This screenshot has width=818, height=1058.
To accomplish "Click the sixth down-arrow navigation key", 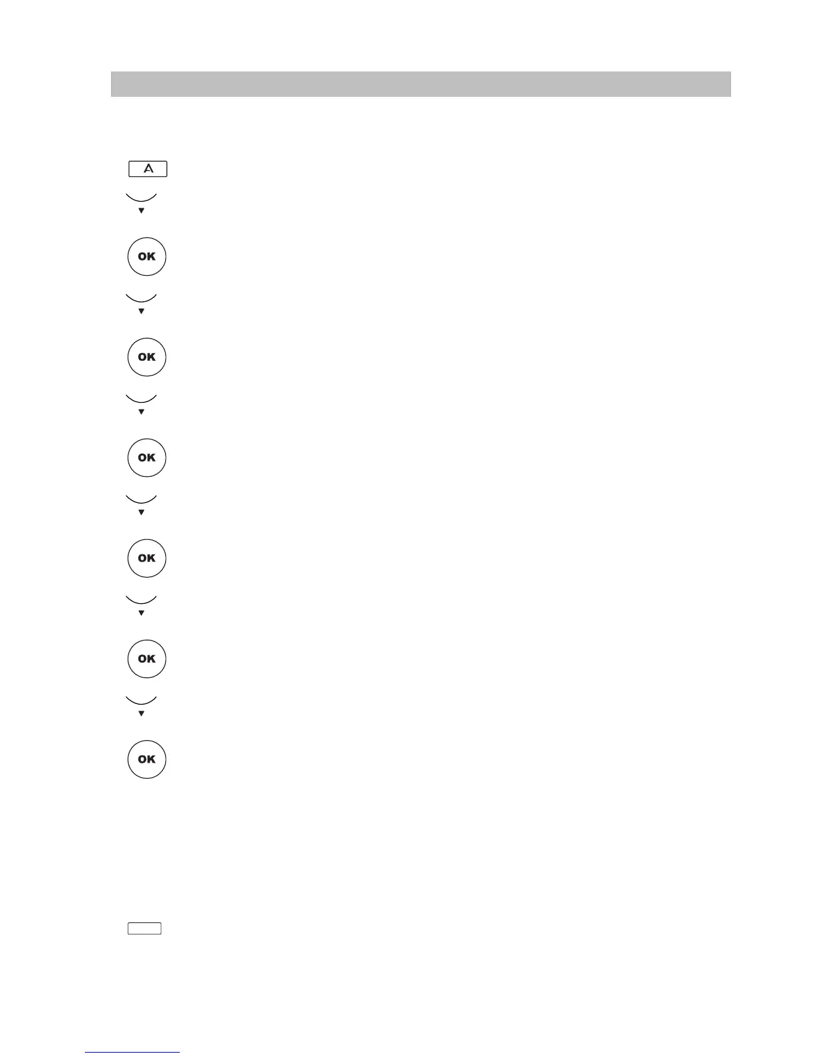I will tap(141, 707).
